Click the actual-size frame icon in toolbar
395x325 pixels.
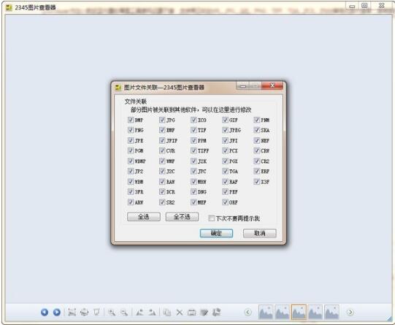[x=72, y=313]
